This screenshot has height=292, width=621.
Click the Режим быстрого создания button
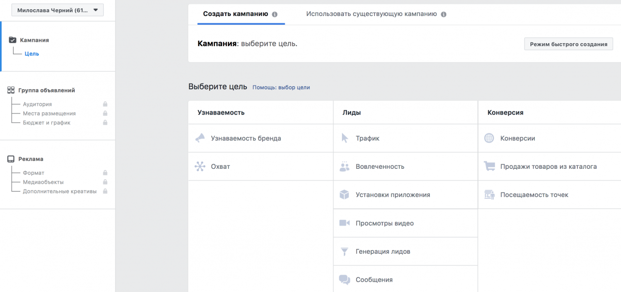tap(568, 44)
